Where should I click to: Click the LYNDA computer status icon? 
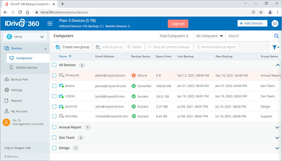coord(61,96)
